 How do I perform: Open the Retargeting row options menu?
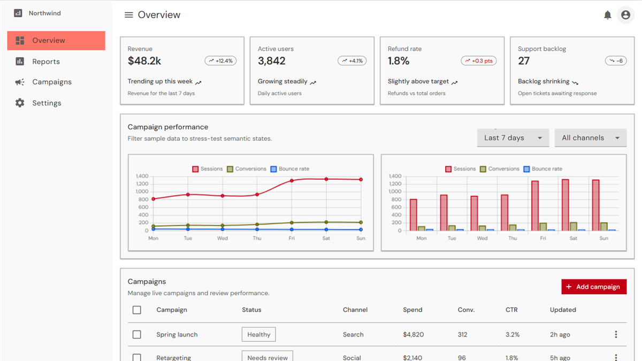pos(616,357)
